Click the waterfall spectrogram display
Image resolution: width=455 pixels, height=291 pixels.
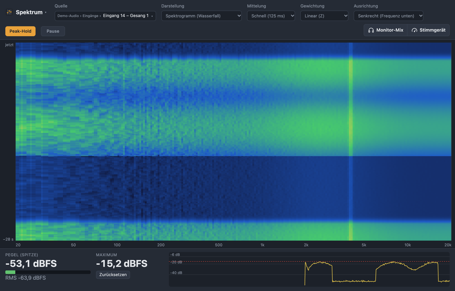coord(233,142)
